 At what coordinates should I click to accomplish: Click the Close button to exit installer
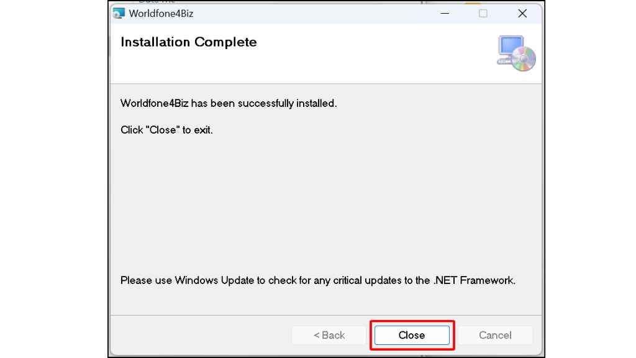coord(412,335)
